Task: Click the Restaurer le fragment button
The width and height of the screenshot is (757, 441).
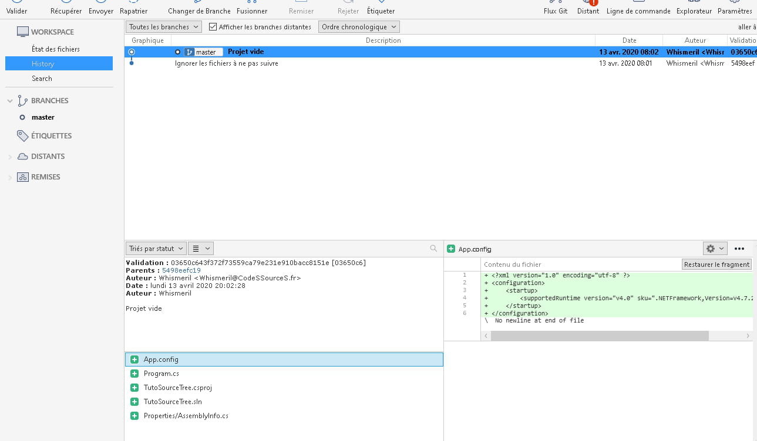Action: [x=716, y=264]
